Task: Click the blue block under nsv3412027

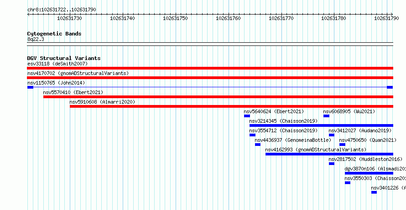Action: coord(332,135)
